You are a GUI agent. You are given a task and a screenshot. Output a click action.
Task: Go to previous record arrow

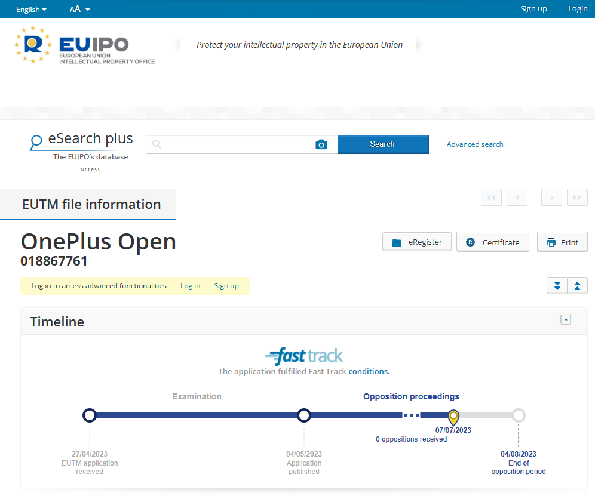pyautogui.click(x=517, y=198)
